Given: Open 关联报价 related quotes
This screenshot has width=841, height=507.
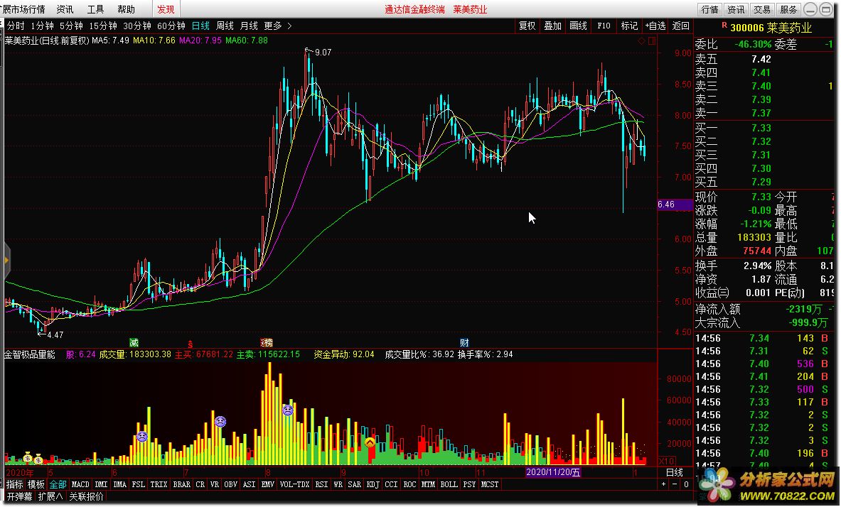Looking at the screenshot, I should 86,497.
